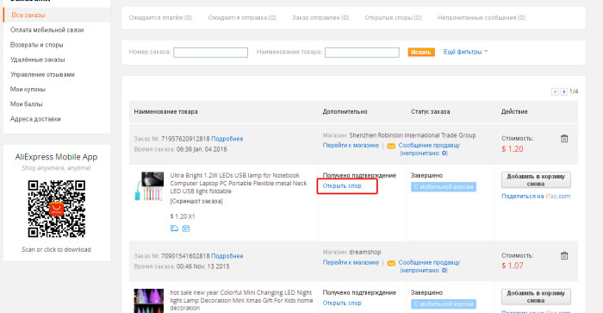This screenshot has height=313, width=603.
Task: Click Сообщение продавцу for dreamshop order
Action: (x=429, y=263)
